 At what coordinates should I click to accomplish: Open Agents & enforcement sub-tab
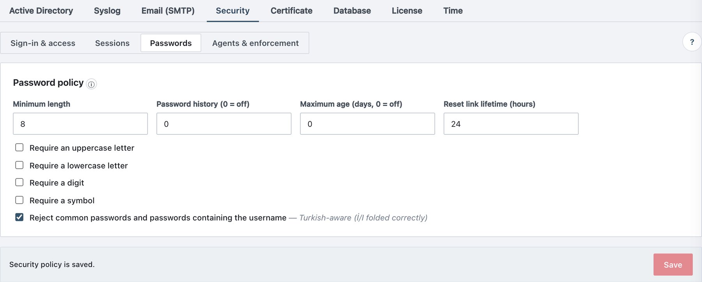255,43
